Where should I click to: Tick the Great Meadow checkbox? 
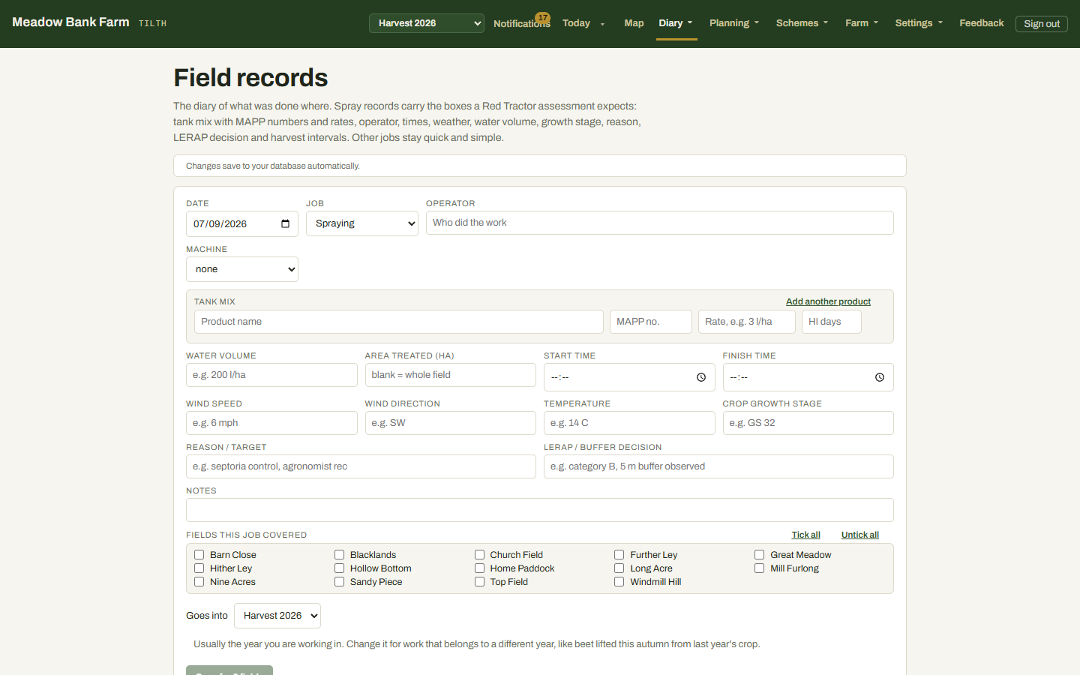(x=759, y=555)
